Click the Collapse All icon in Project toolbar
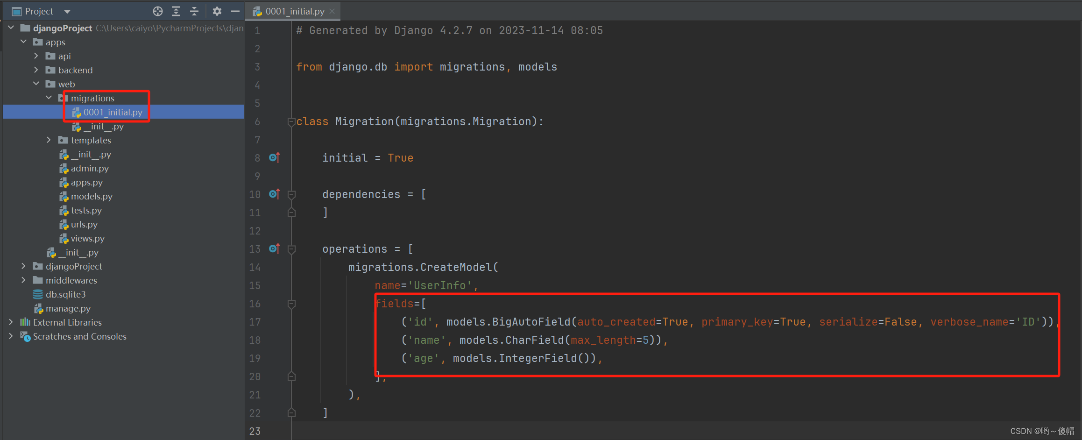The height and width of the screenshot is (440, 1082). click(194, 11)
